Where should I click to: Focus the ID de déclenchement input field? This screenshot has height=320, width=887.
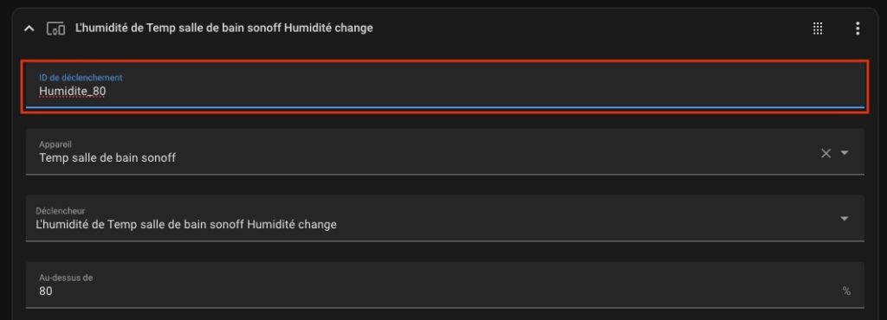point(445,85)
